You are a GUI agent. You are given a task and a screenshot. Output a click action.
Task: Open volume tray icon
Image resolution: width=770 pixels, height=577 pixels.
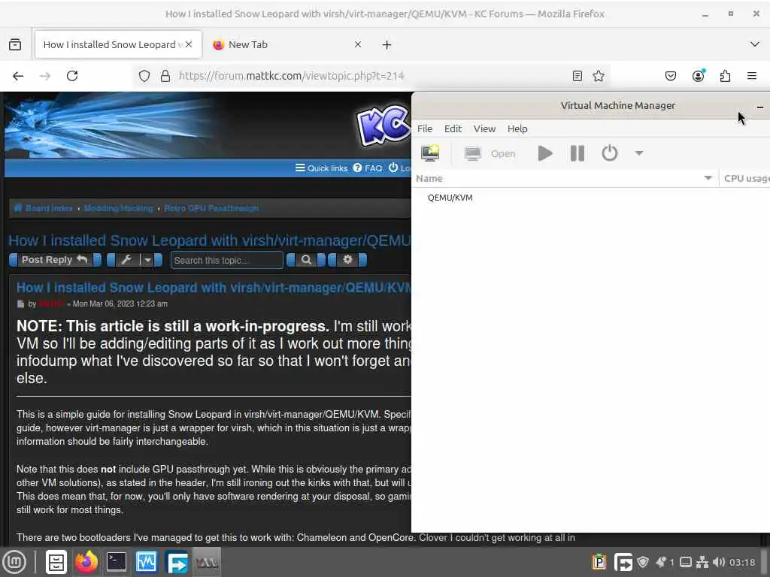(718, 562)
